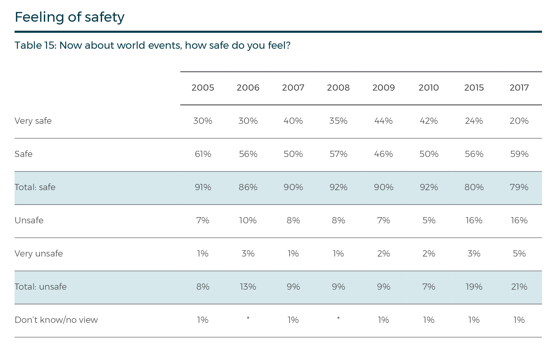Viewport: 557px width, 357px height.
Task: Select the "Unsafe" row label
Action: pyautogui.click(x=29, y=220)
